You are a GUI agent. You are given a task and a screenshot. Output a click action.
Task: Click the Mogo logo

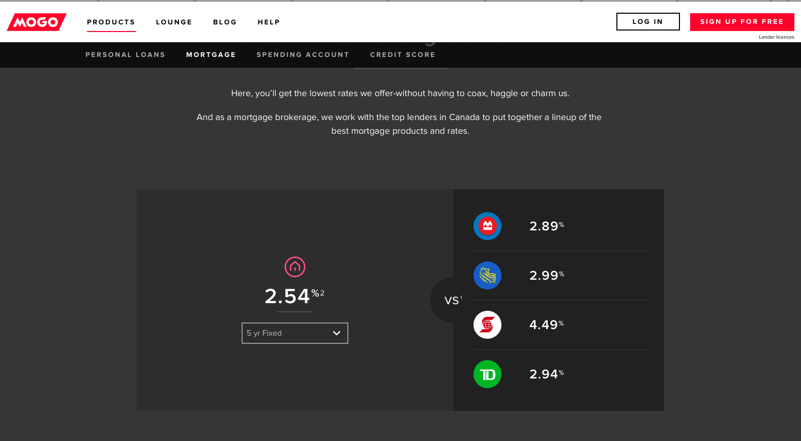37,22
